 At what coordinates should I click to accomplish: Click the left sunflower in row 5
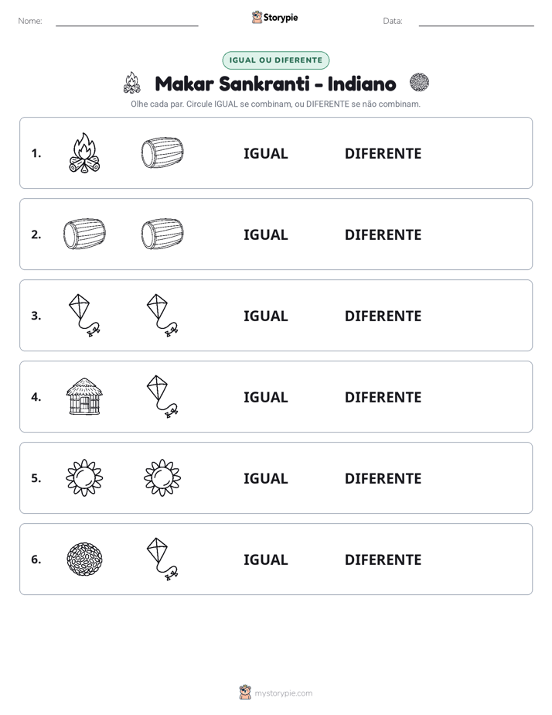pos(84,477)
